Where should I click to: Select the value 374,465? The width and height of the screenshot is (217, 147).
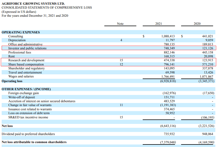pos(169,109)
